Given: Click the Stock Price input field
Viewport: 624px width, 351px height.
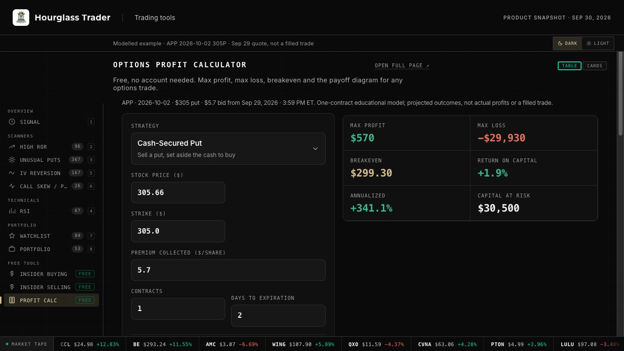Looking at the screenshot, I should pos(178,193).
